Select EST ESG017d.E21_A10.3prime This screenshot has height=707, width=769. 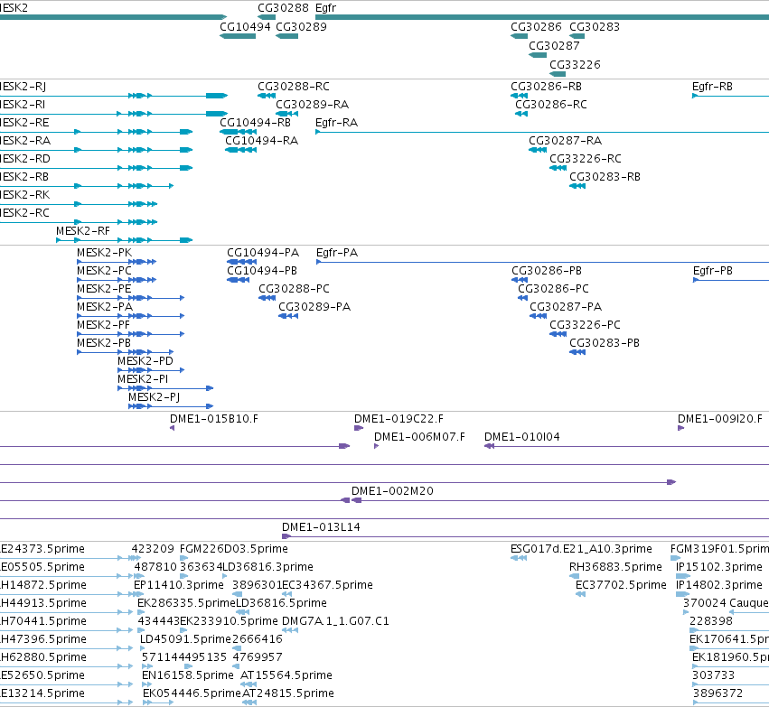pos(581,549)
